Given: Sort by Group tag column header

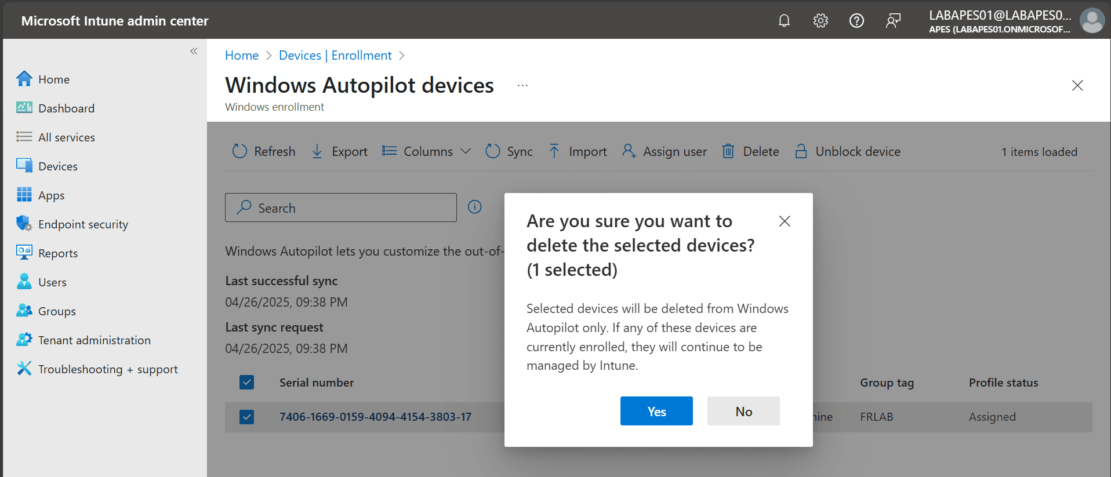Looking at the screenshot, I should [x=887, y=383].
